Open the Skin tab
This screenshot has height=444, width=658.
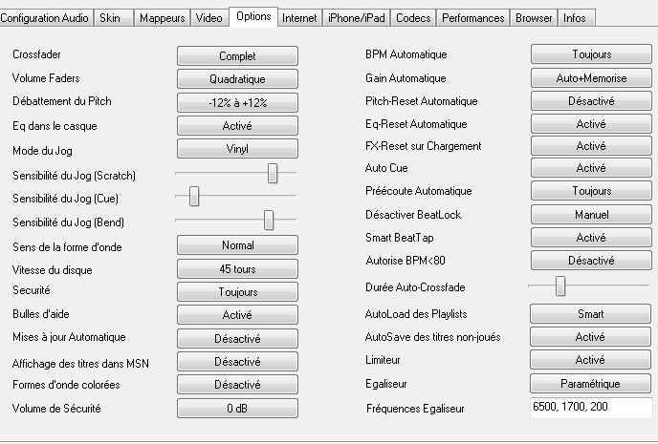(110, 18)
